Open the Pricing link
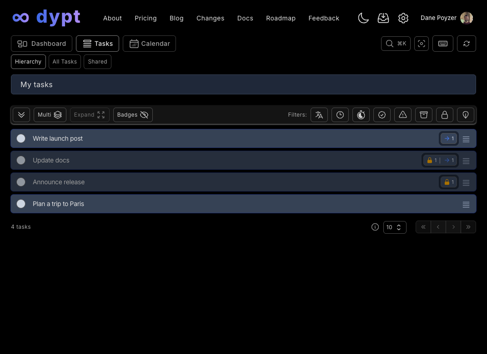The height and width of the screenshot is (354, 487). click(146, 18)
